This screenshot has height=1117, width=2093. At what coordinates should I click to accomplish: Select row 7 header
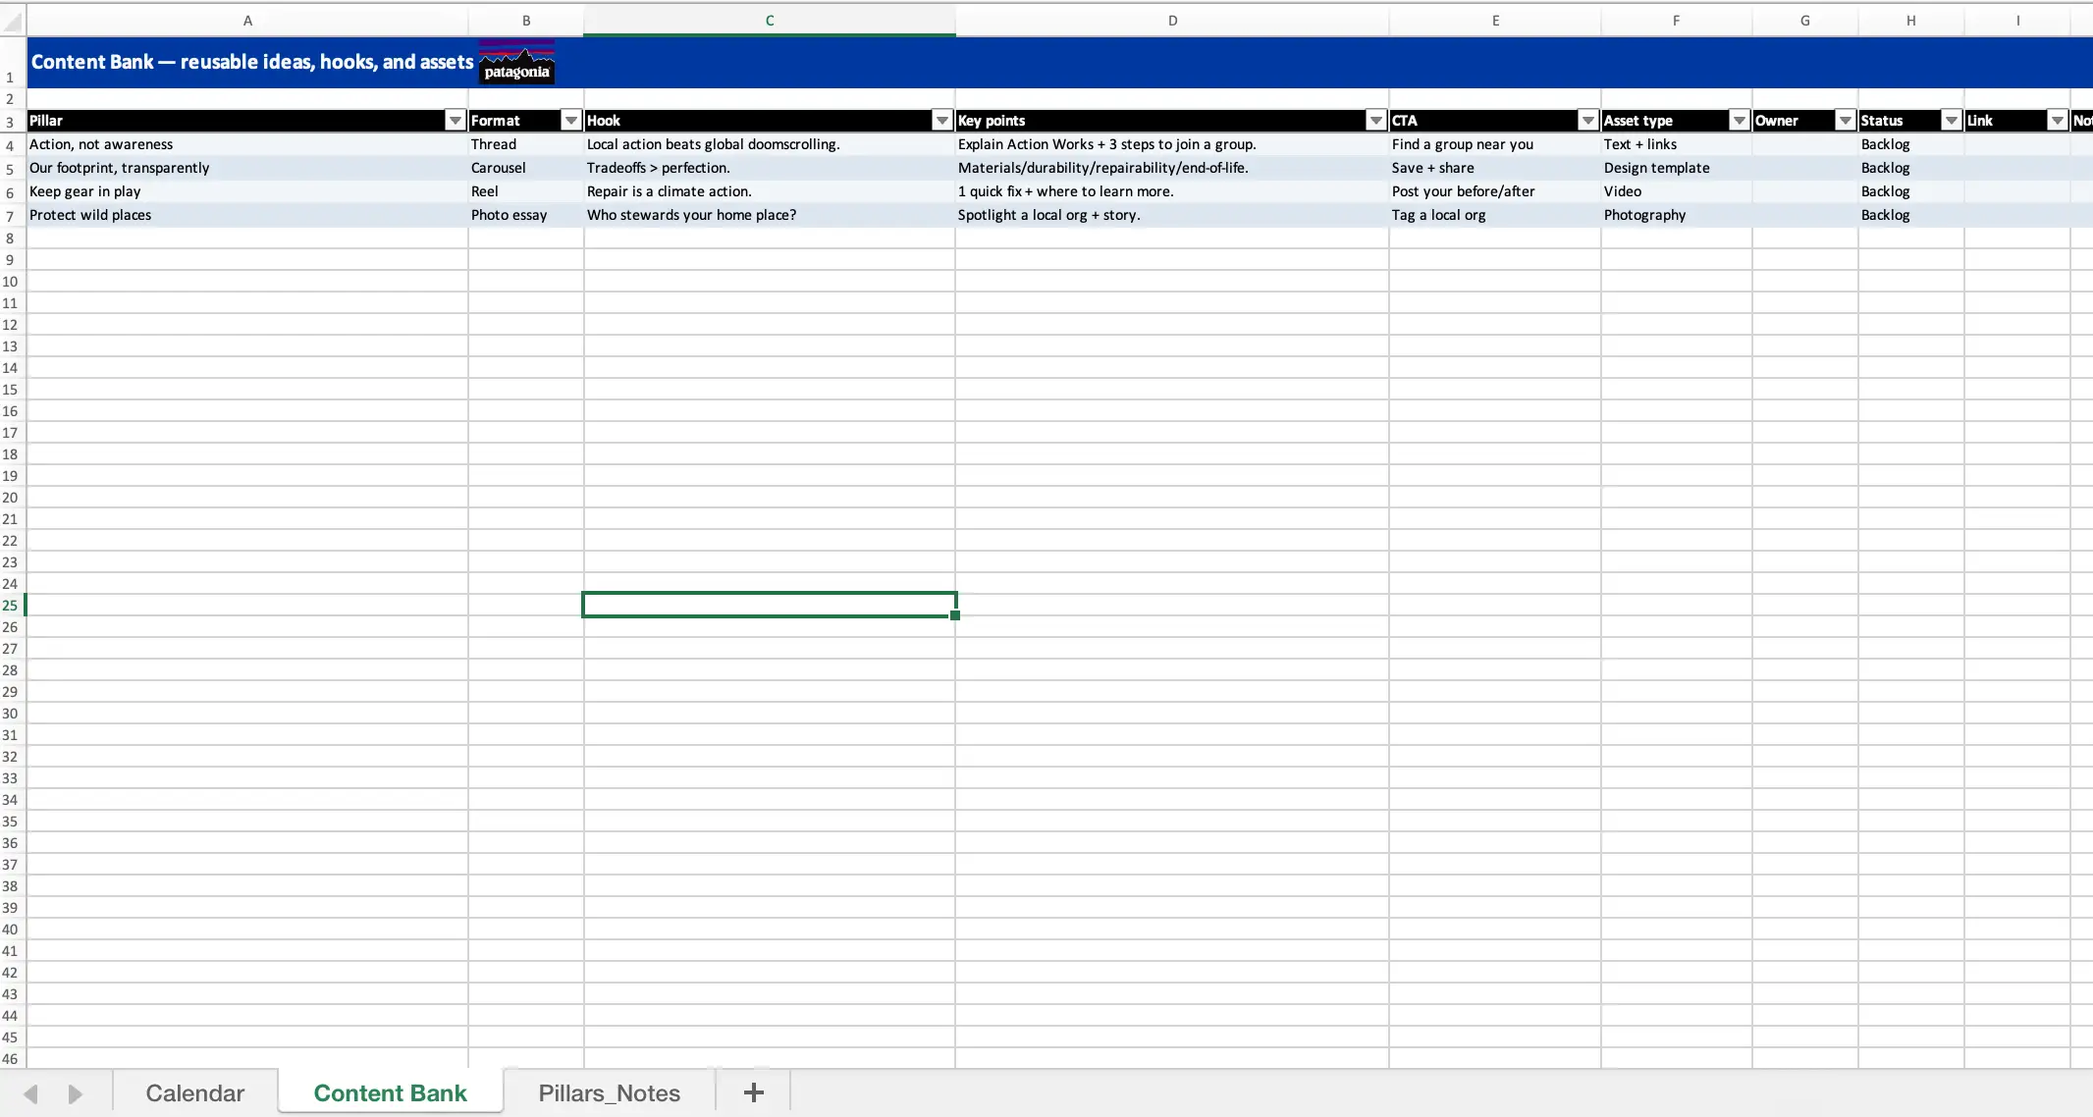[x=11, y=216]
